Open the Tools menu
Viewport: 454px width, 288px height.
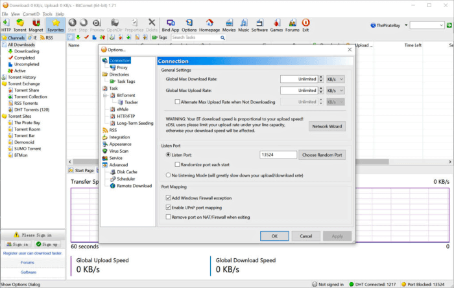[47, 14]
